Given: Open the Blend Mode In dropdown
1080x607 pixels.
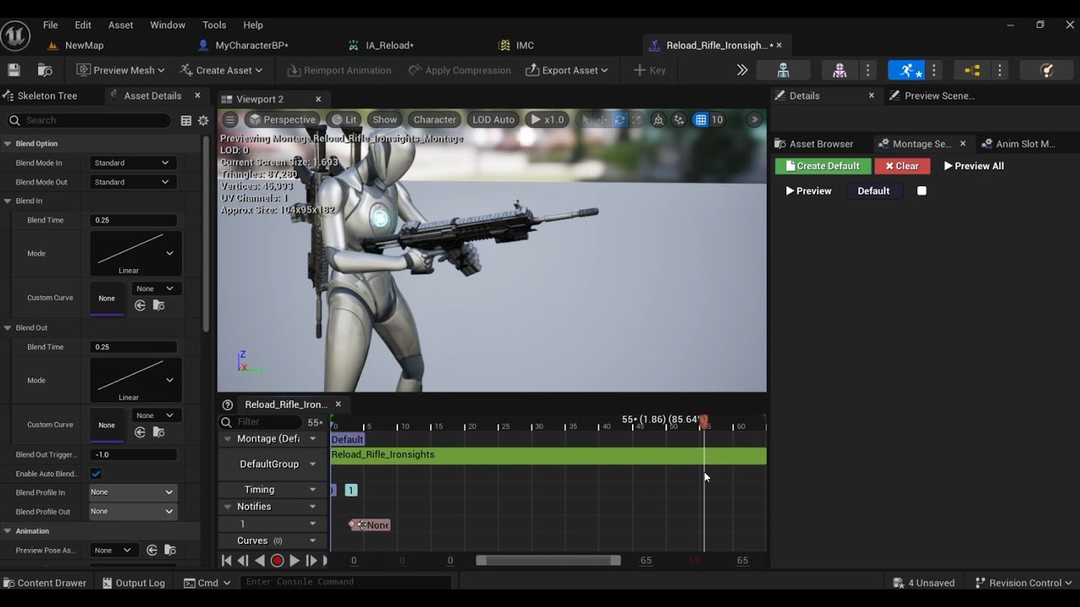Looking at the screenshot, I should 133,163.
